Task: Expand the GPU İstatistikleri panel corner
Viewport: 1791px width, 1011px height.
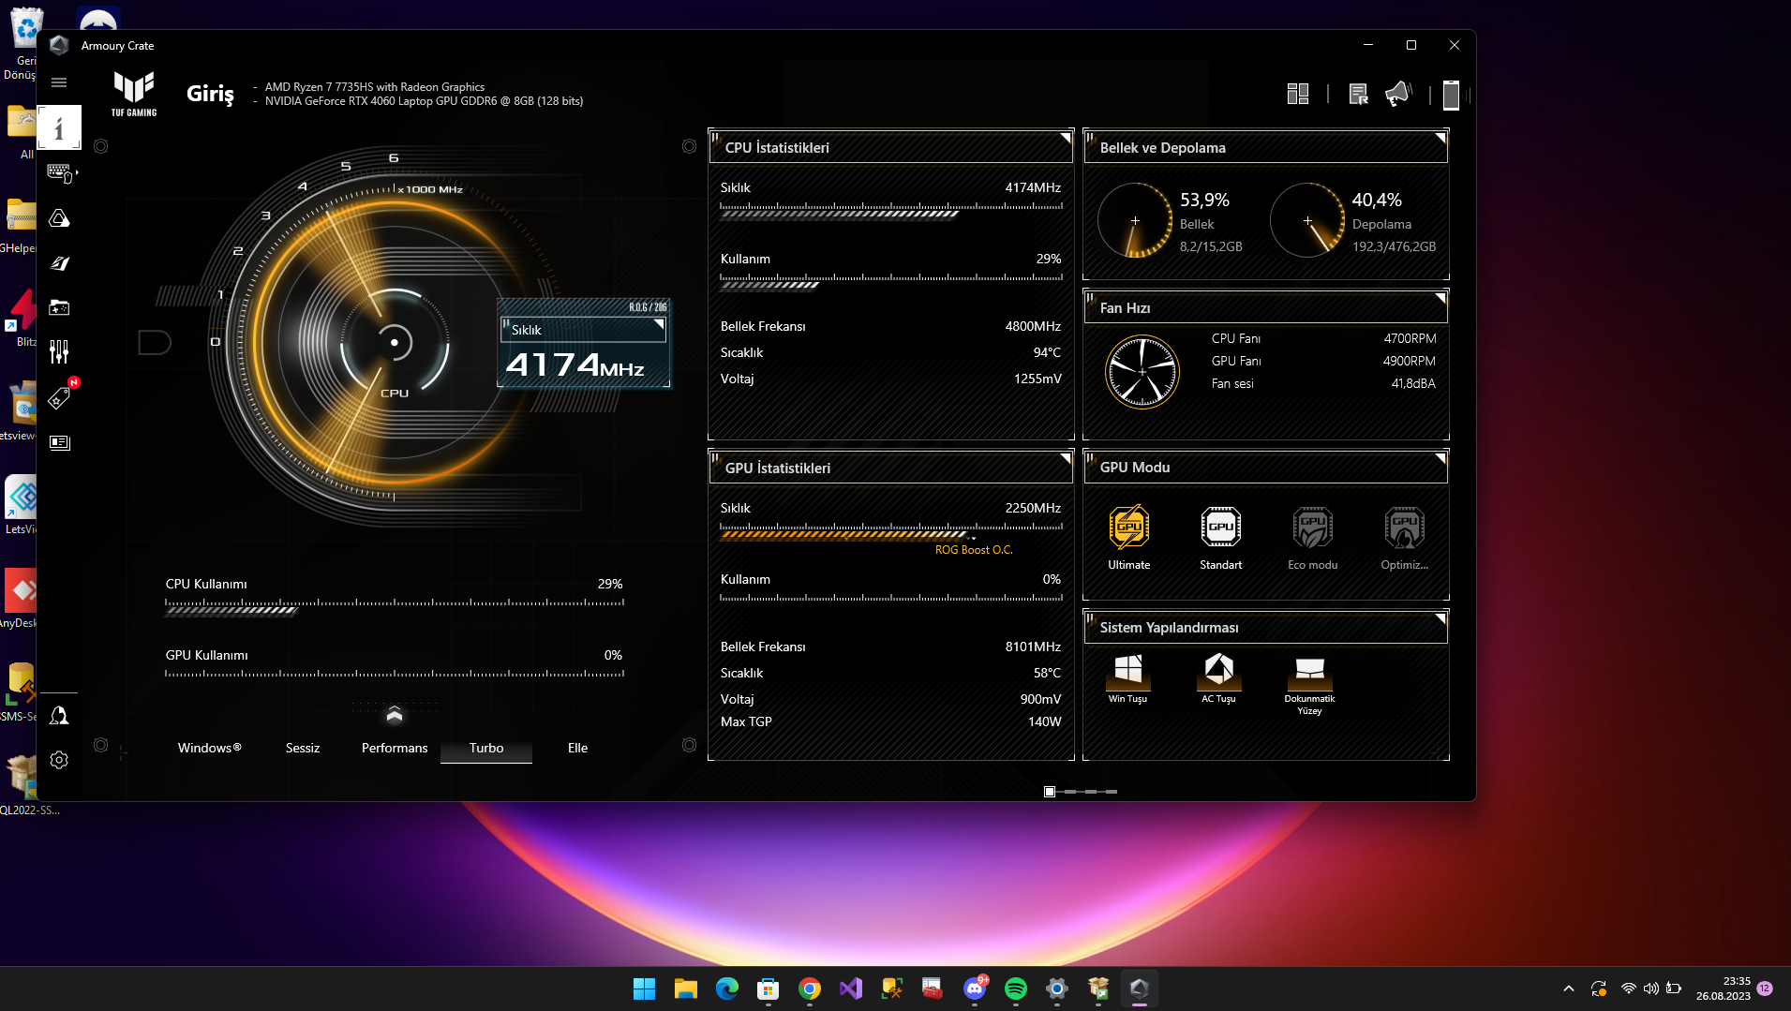Action: tap(1066, 459)
